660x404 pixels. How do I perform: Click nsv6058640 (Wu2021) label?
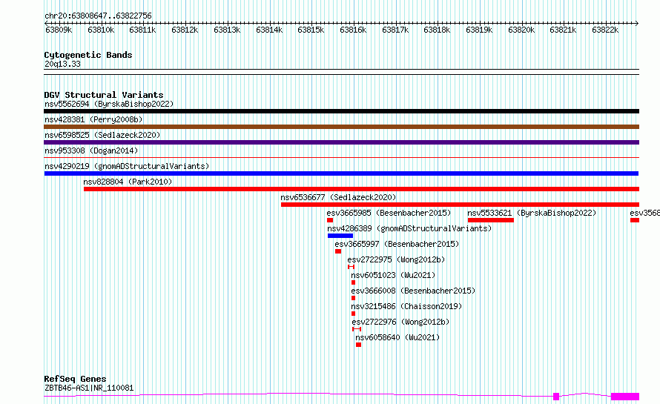[397, 337]
